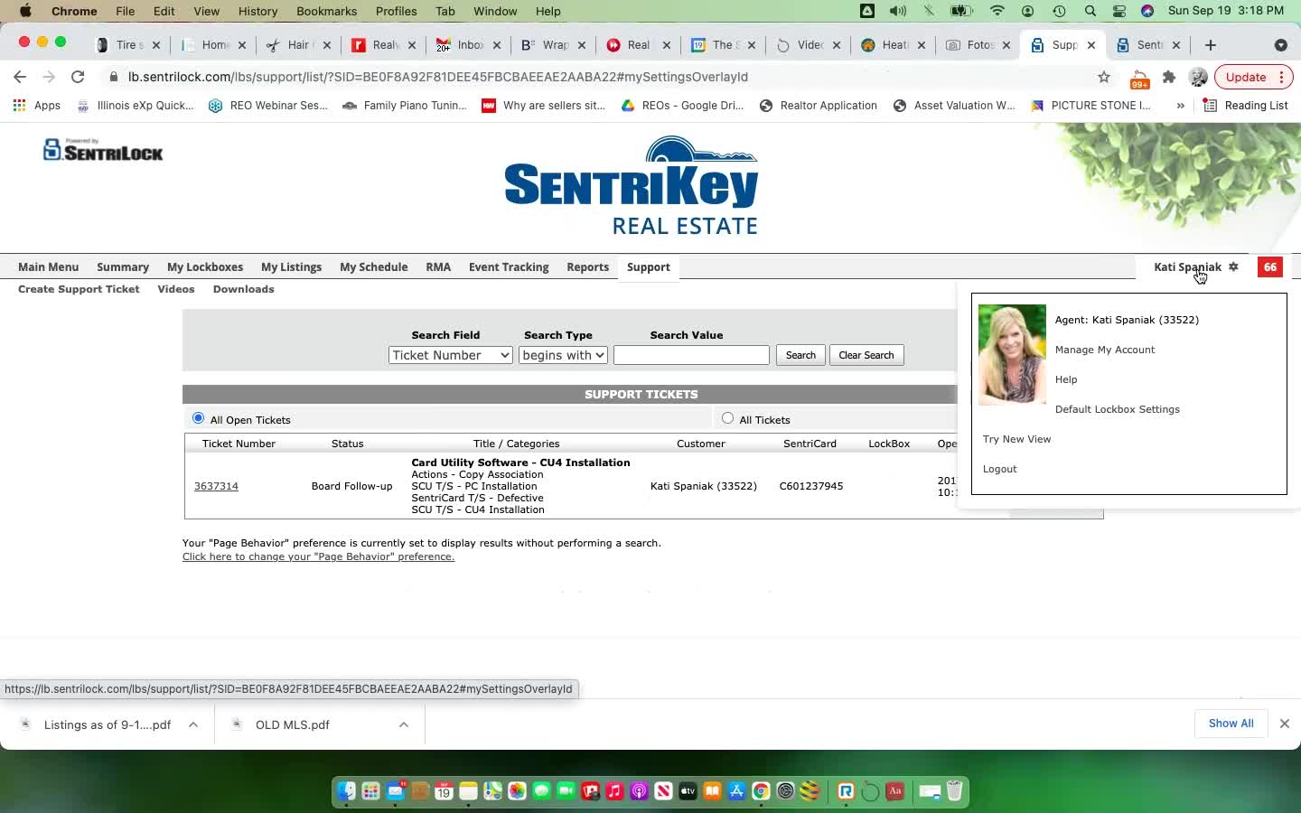Open Wi-Fi status in the menu bar
This screenshot has height=813, width=1301.
[x=997, y=11]
